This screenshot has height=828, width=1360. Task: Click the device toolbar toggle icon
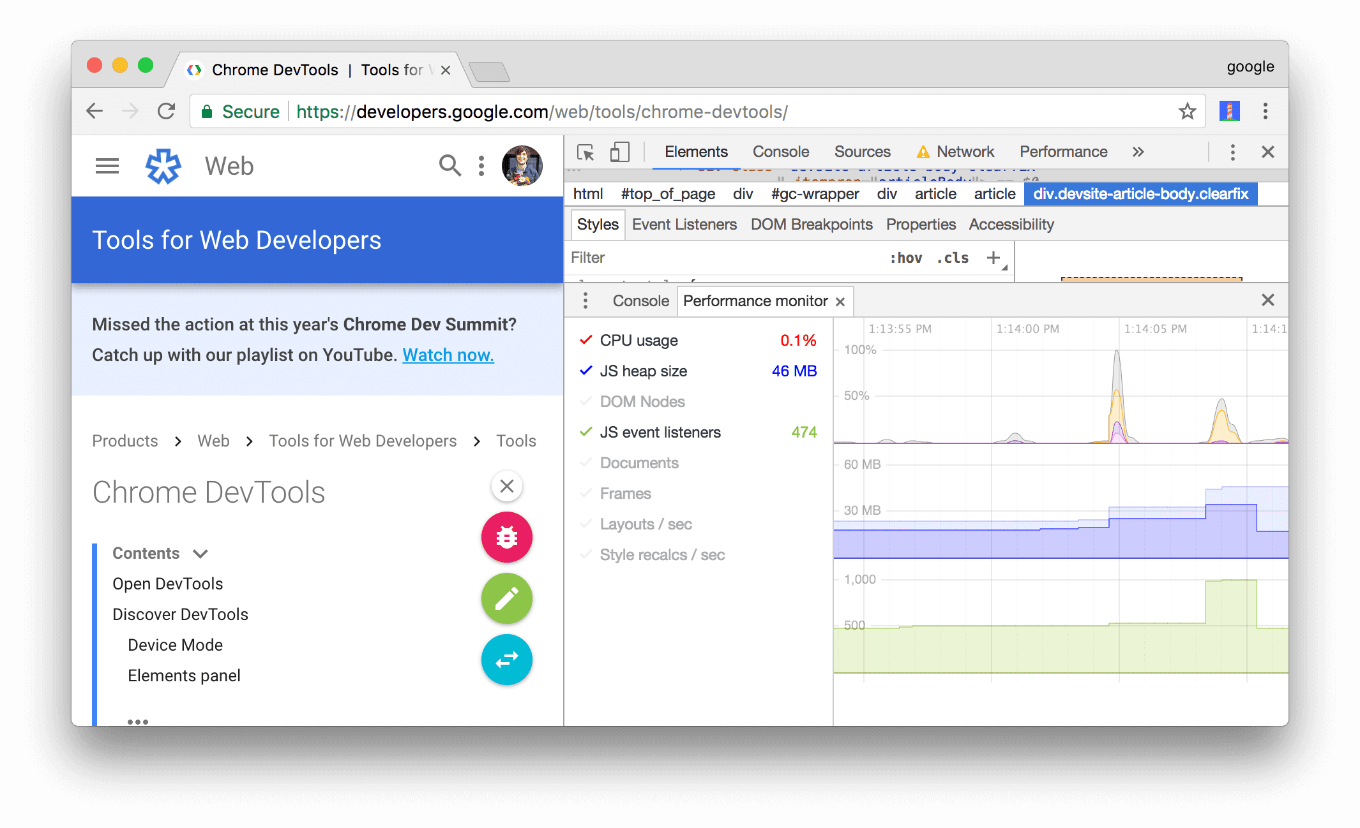coord(619,152)
